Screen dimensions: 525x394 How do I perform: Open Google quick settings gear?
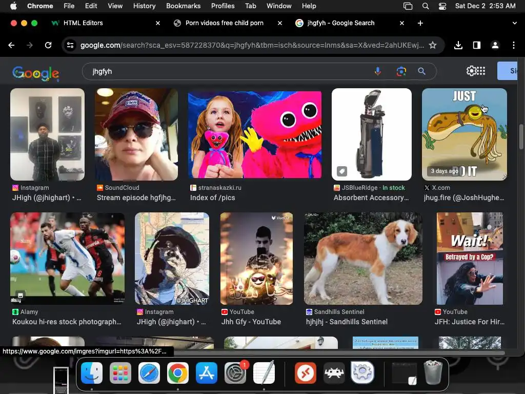(x=471, y=71)
